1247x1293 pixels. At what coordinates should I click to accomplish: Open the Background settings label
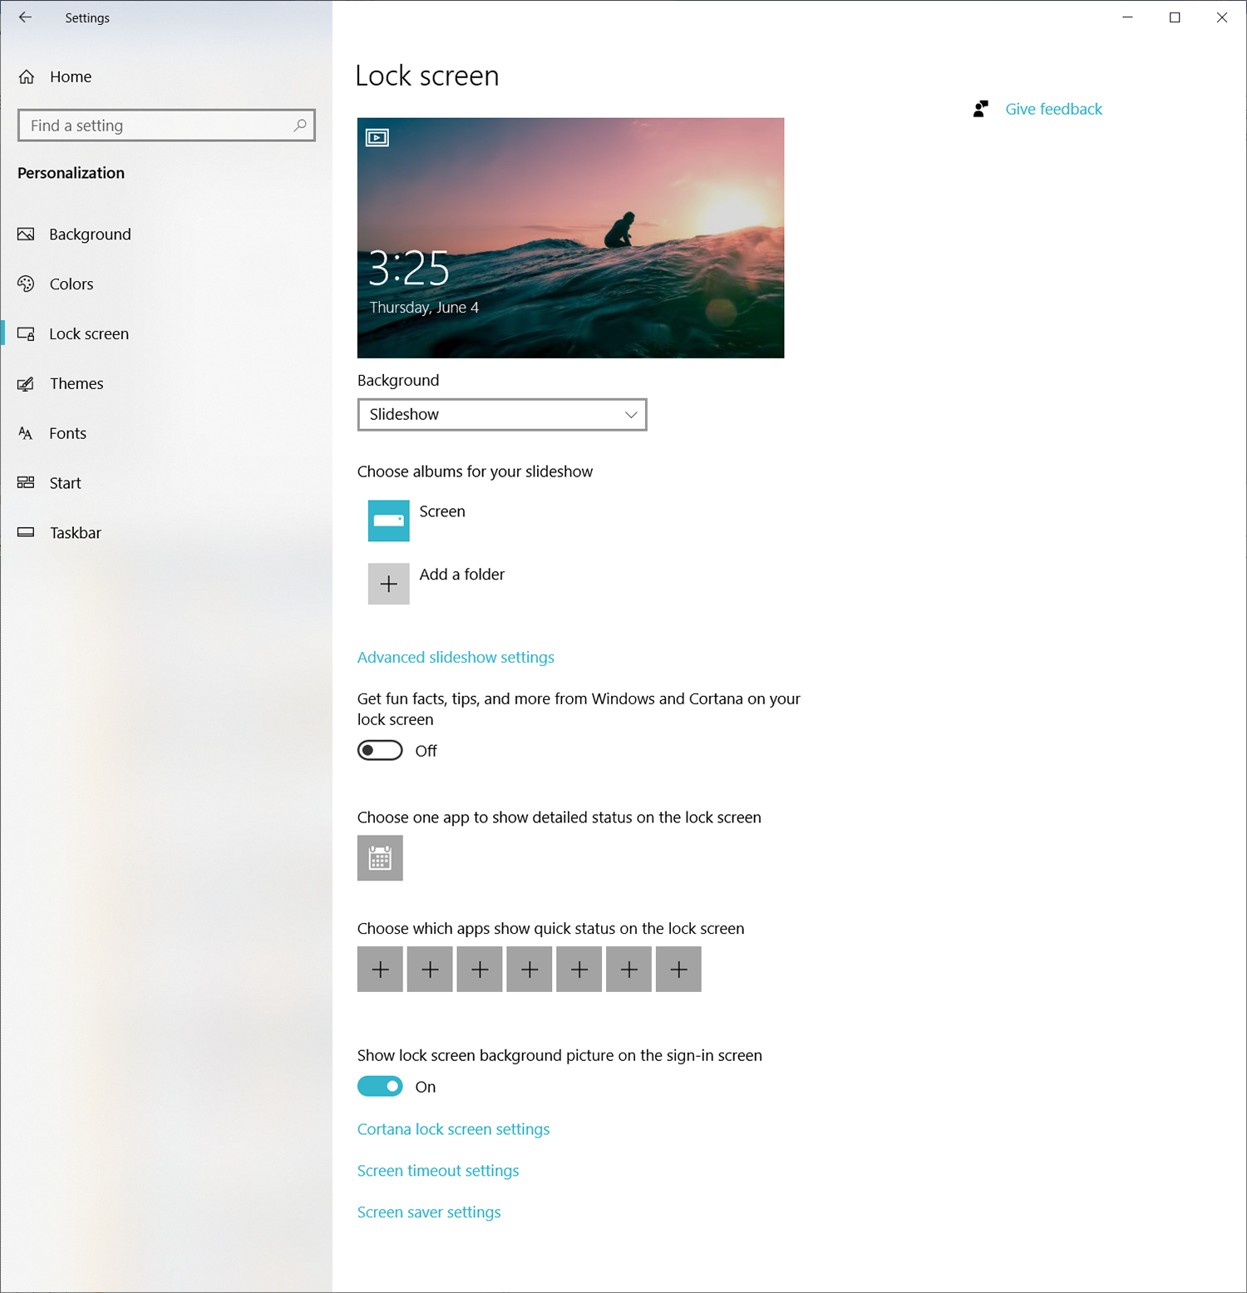pyautogui.click(x=90, y=234)
